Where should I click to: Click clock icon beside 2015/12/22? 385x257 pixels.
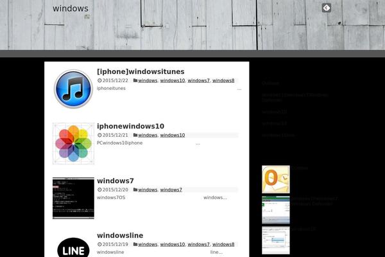[x=99, y=80]
